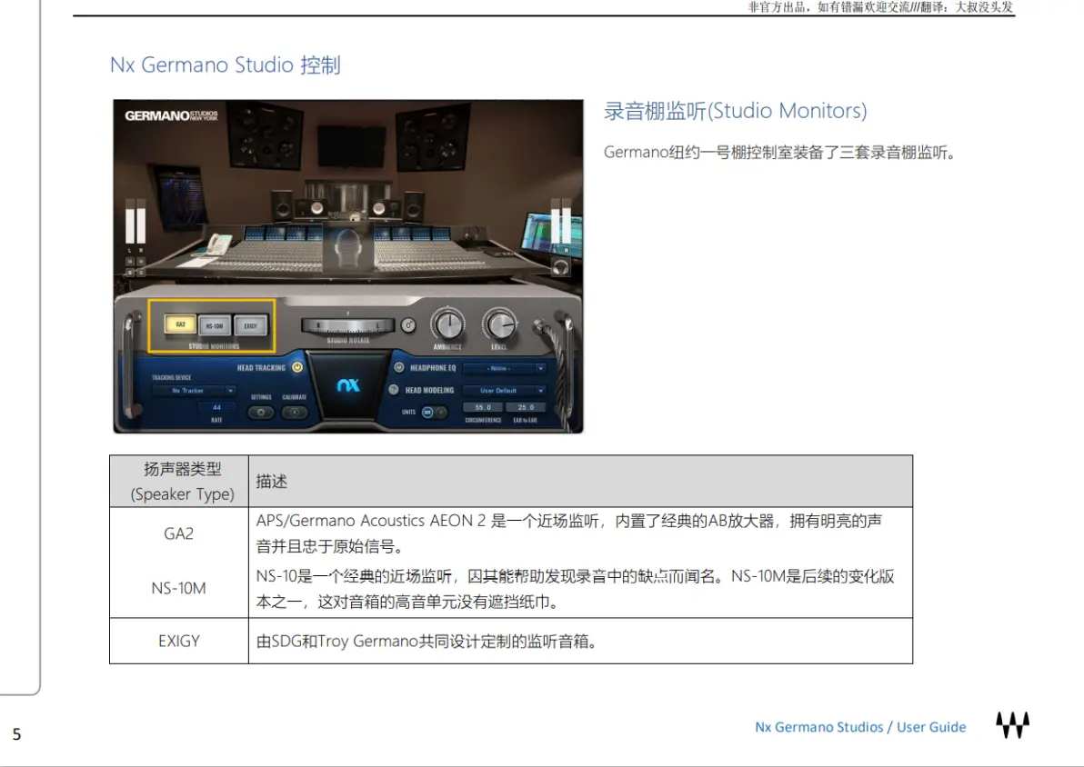Open head tracking Settings gear button
1084x767 pixels.
pos(261,413)
